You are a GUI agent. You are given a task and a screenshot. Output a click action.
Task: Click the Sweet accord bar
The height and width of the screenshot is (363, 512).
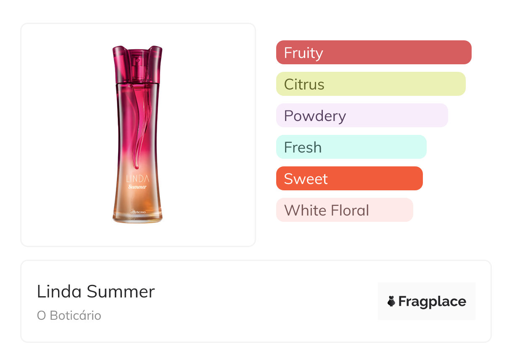349,179
